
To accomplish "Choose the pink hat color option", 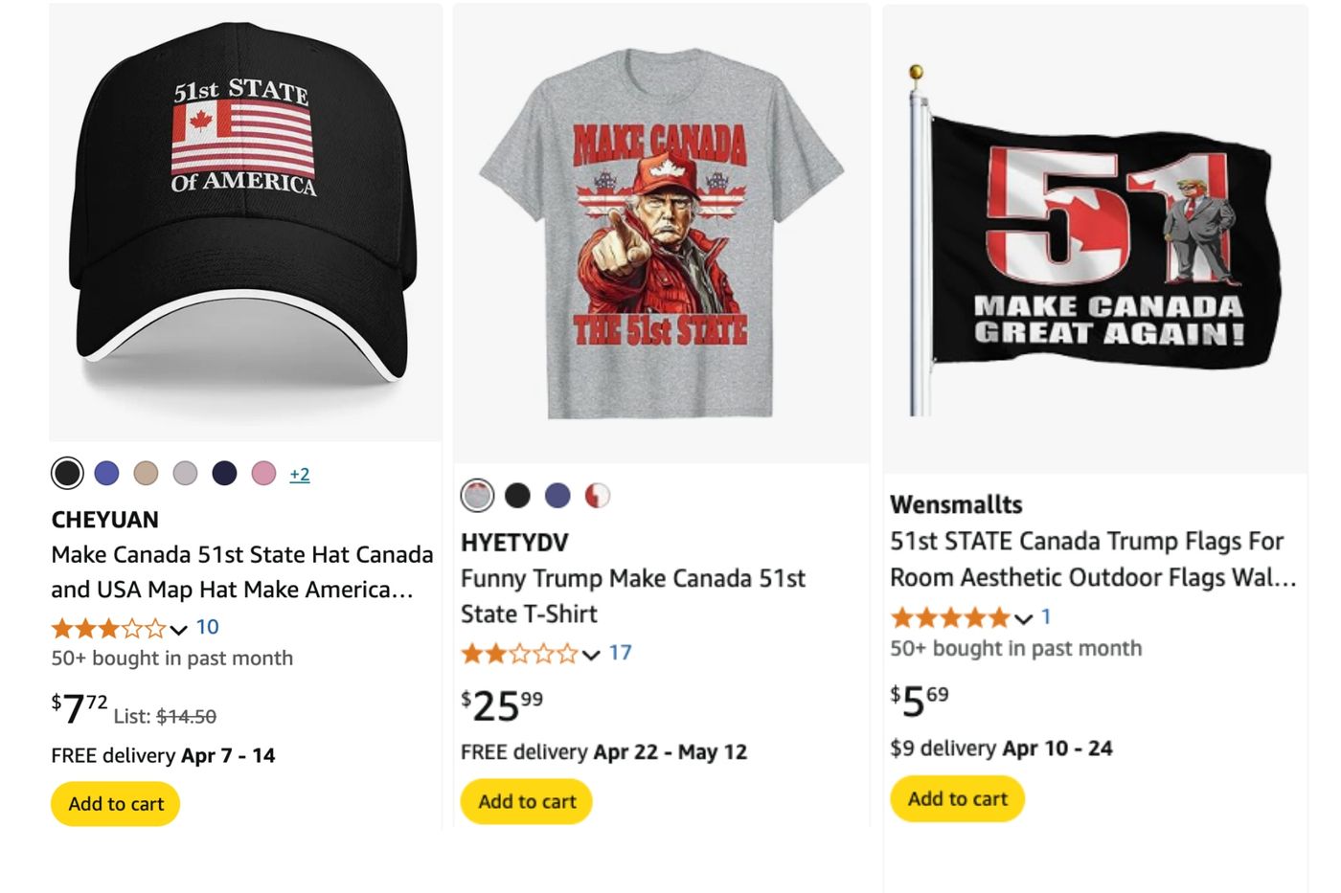I will pos(263,473).
